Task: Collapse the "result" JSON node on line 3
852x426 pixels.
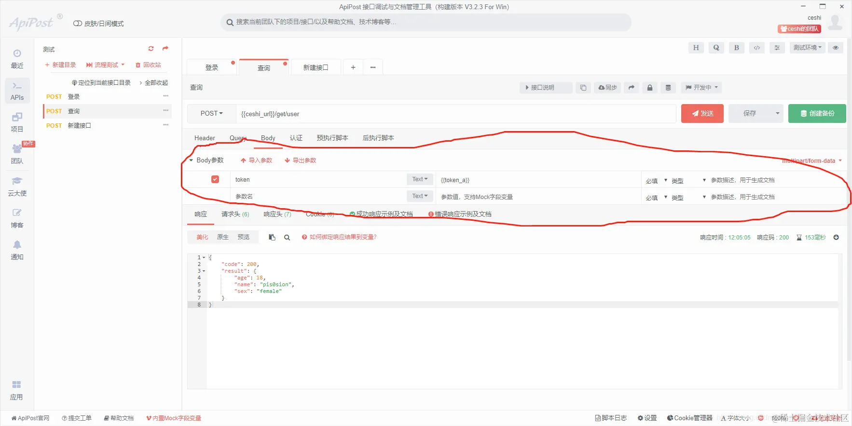Action: (204, 271)
